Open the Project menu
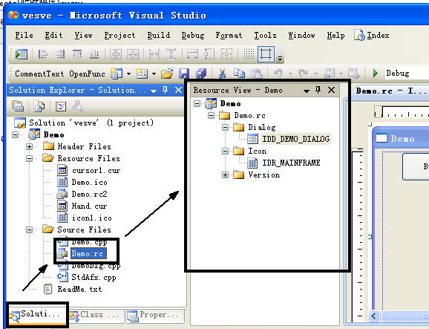The image size is (429, 329). pyautogui.click(x=119, y=36)
